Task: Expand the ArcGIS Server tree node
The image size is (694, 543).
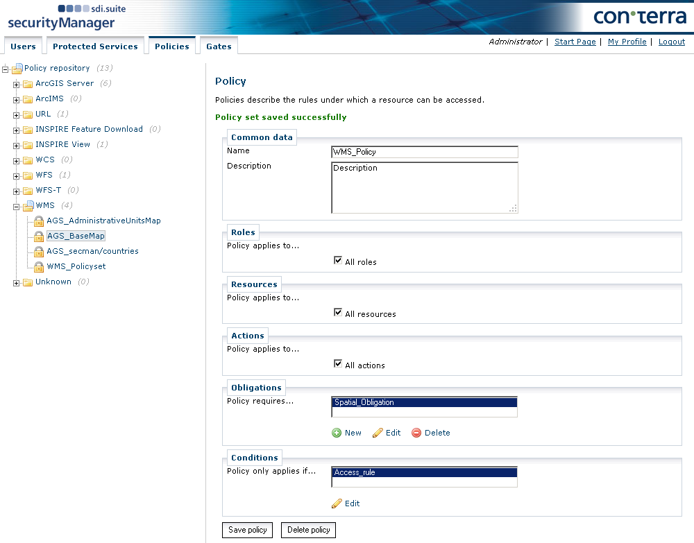Action: tap(15, 83)
